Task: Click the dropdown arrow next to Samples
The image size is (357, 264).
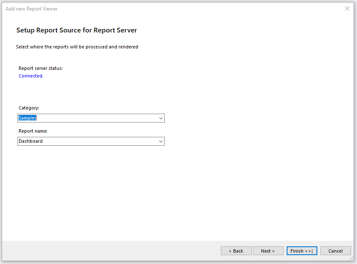Action: pos(161,118)
